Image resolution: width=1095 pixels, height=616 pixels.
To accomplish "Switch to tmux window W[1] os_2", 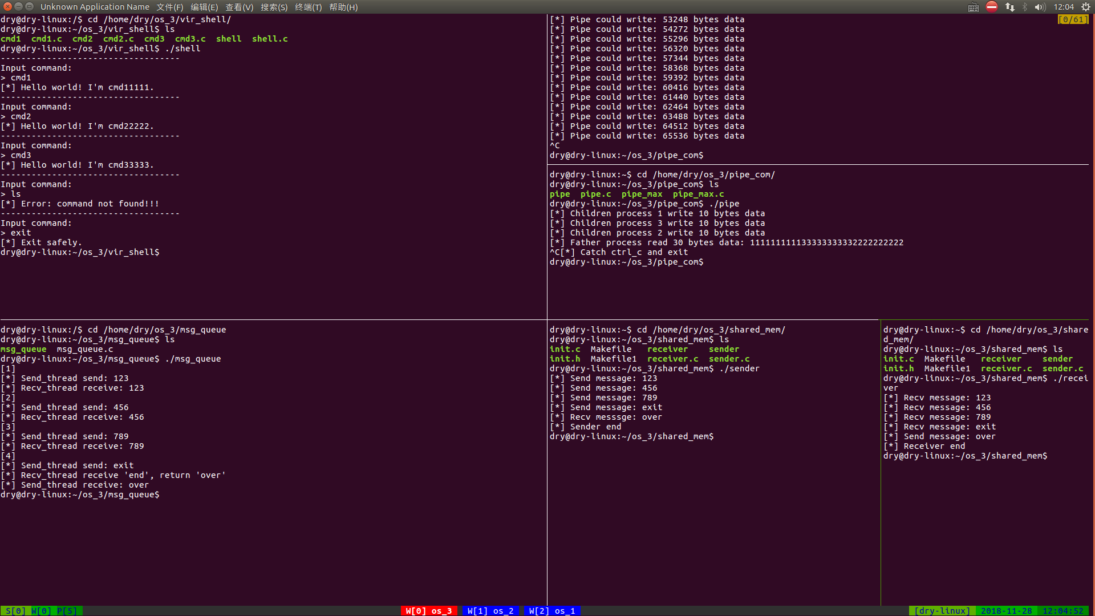I will click(490, 611).
